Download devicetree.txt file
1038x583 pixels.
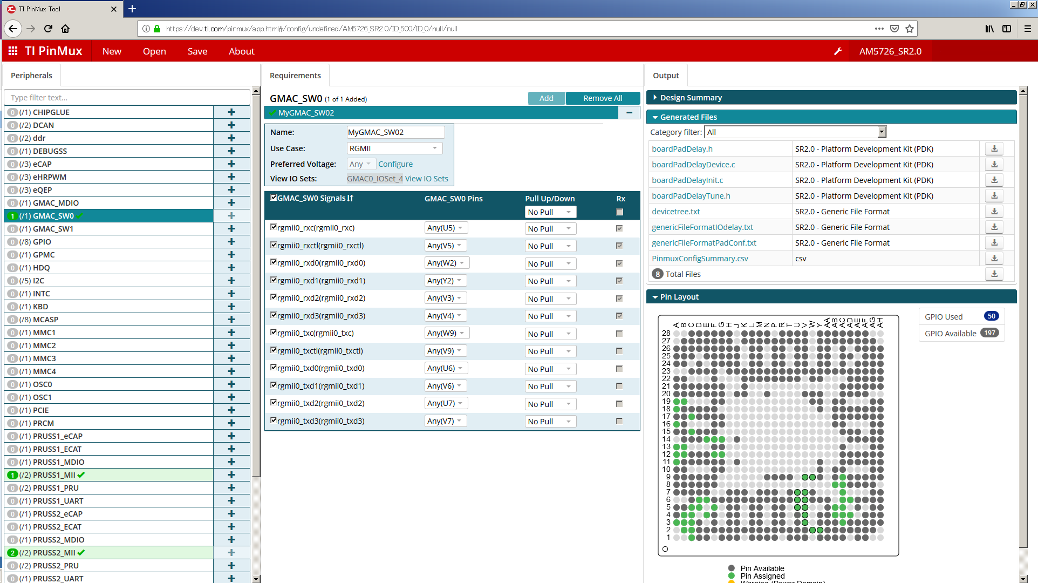(x=994, y=212)
